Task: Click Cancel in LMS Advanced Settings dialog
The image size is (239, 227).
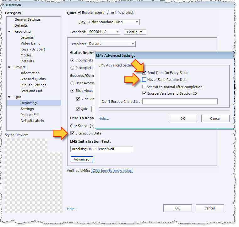Action: (x=215, y=119)
